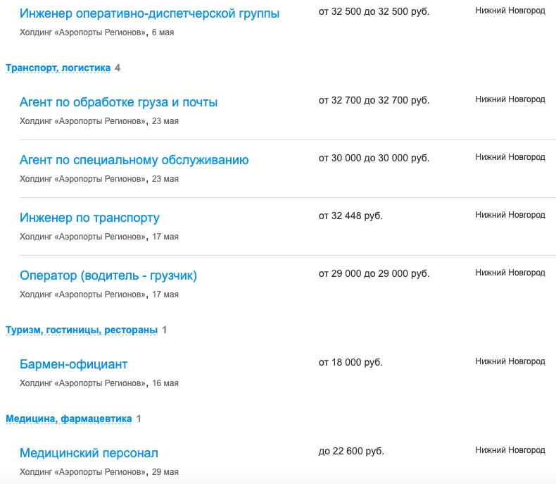Open Бармен-официант vacancy
This screenshot has width=556, height=484.
pyautogui.click(x=73, y=364)
